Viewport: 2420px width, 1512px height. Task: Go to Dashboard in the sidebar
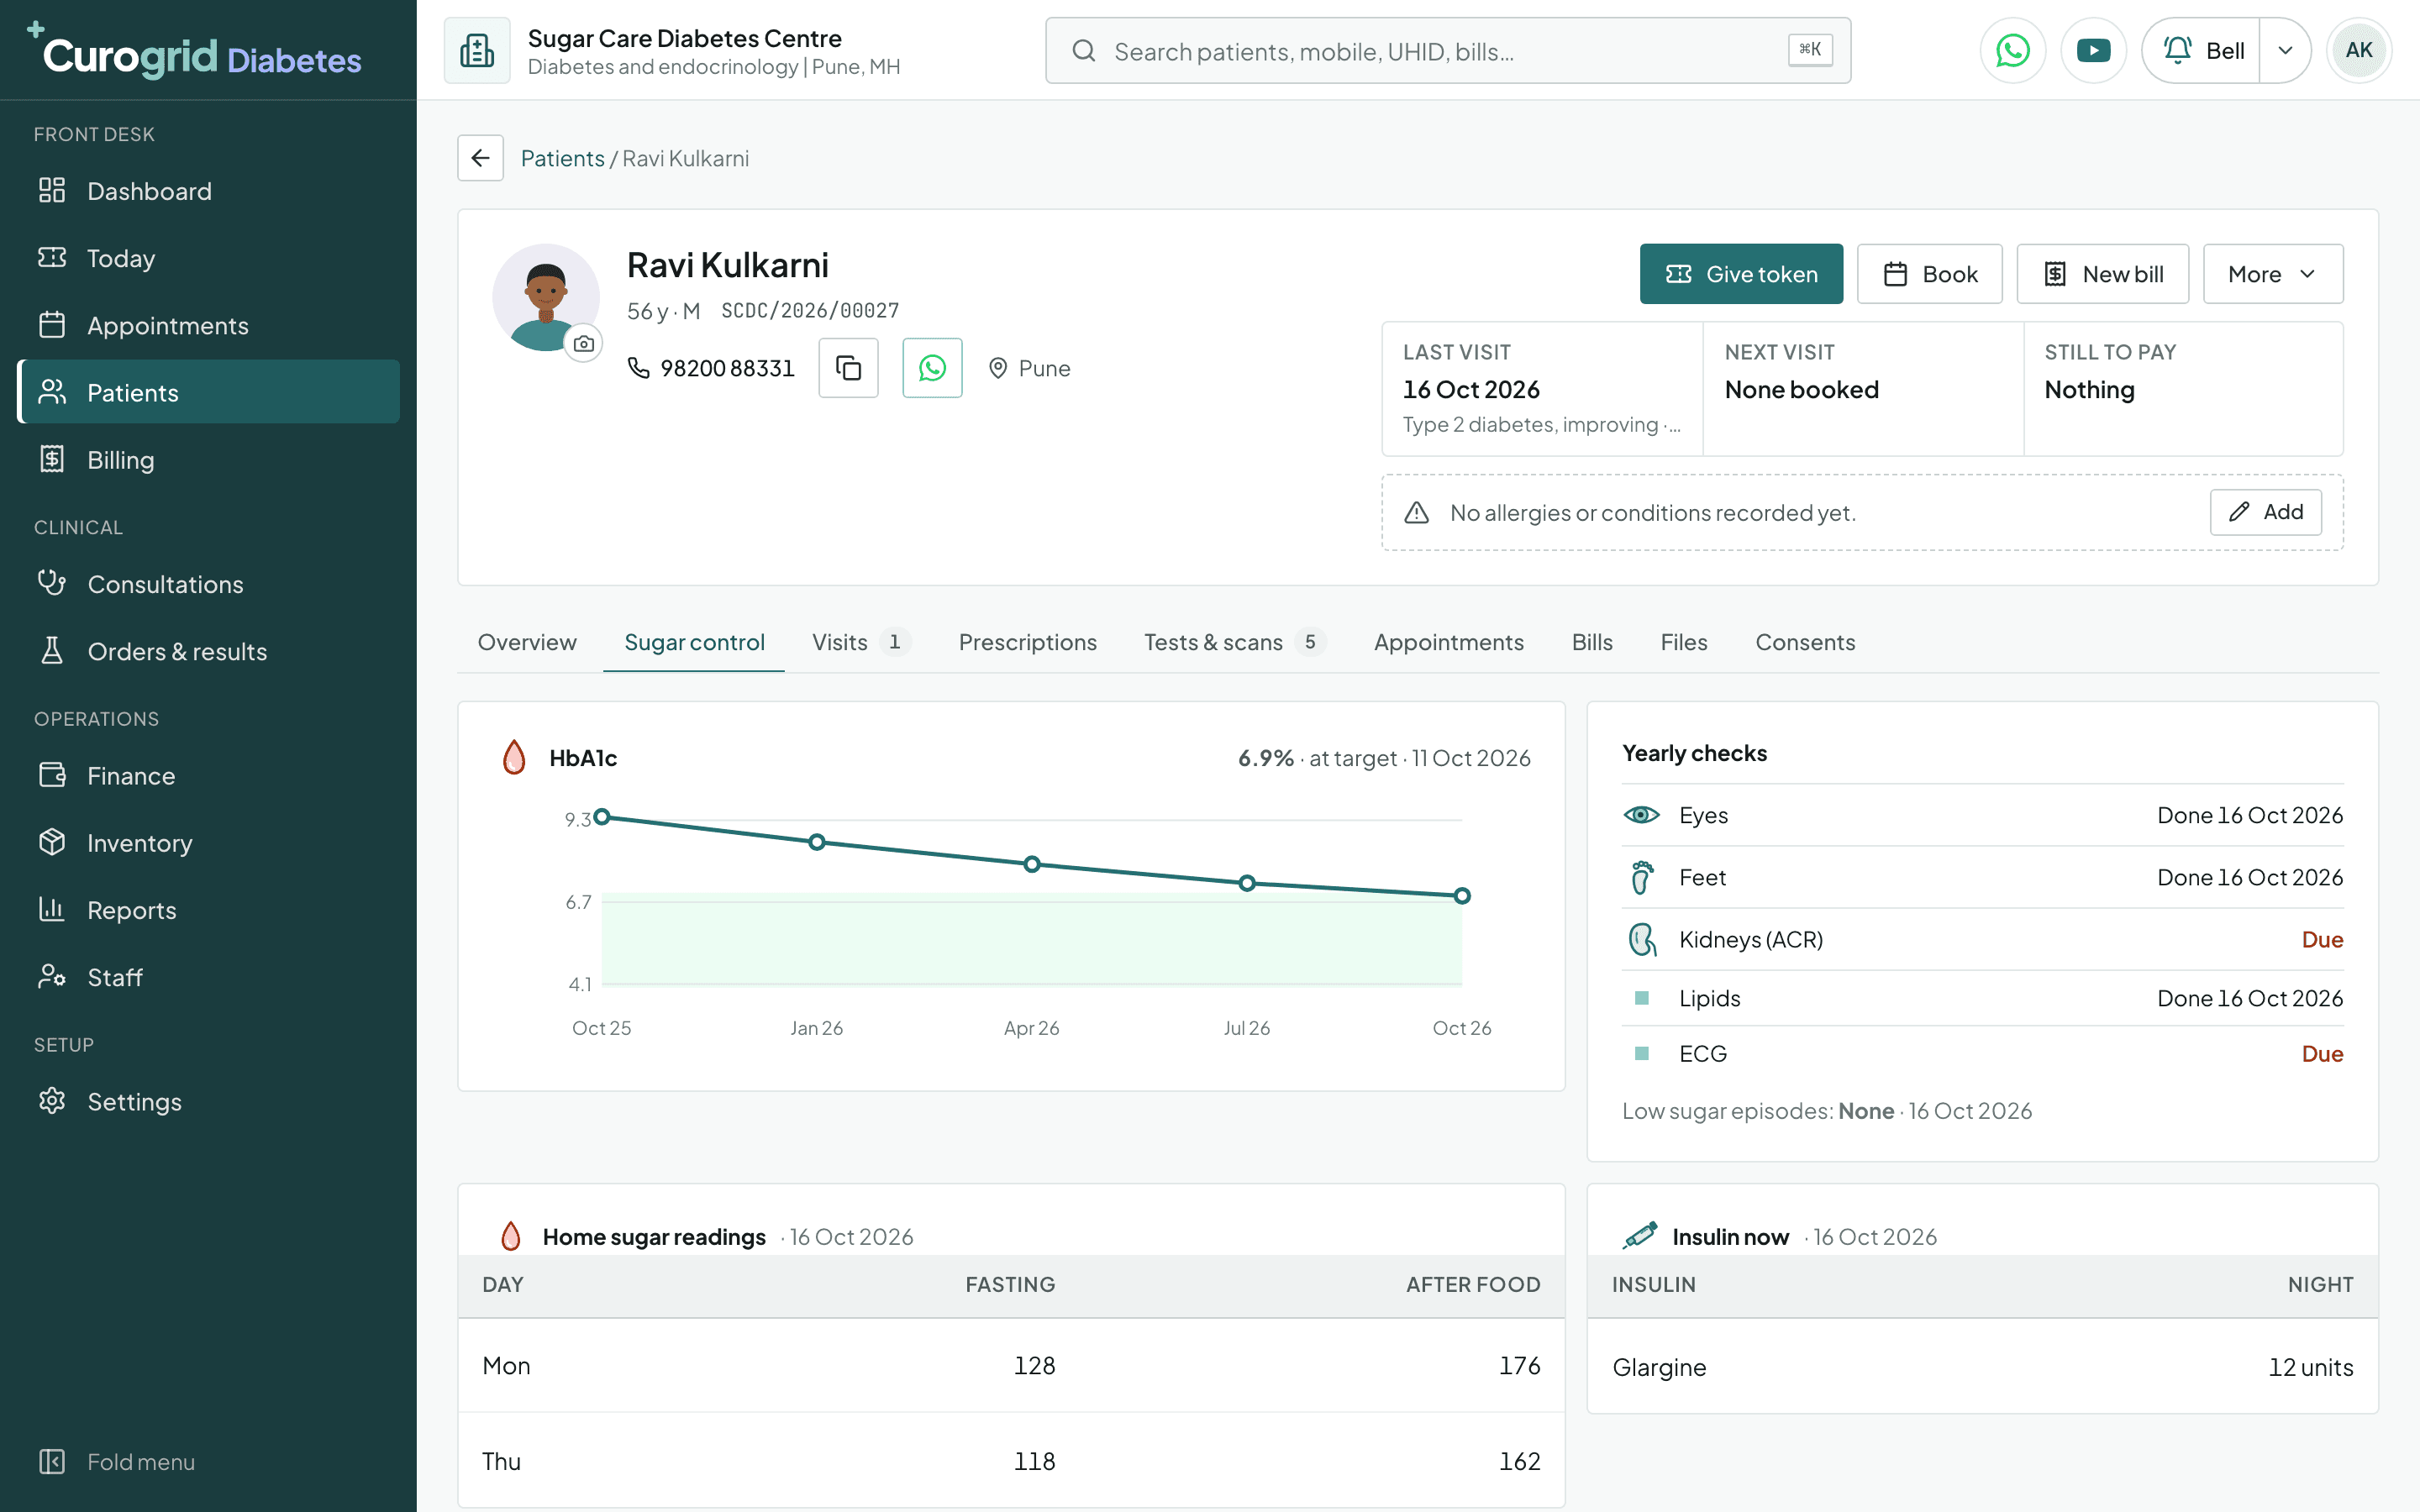[208, 191]
